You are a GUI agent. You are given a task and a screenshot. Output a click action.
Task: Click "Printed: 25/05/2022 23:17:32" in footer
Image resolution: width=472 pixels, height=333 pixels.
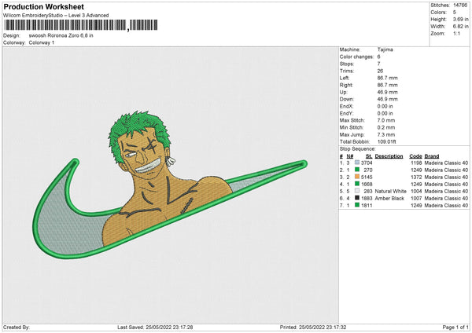313,327
